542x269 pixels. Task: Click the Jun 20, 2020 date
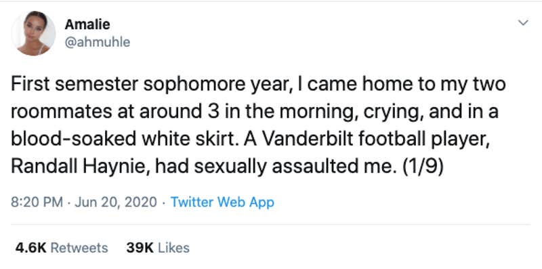[116, 202]
